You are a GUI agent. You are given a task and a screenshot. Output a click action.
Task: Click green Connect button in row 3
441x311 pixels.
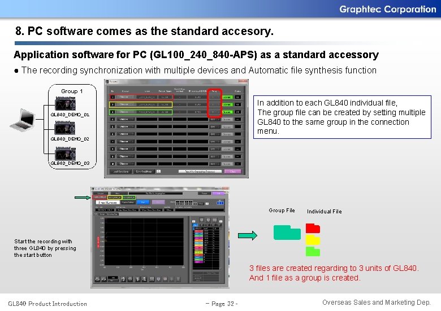[x=227, y=112]
